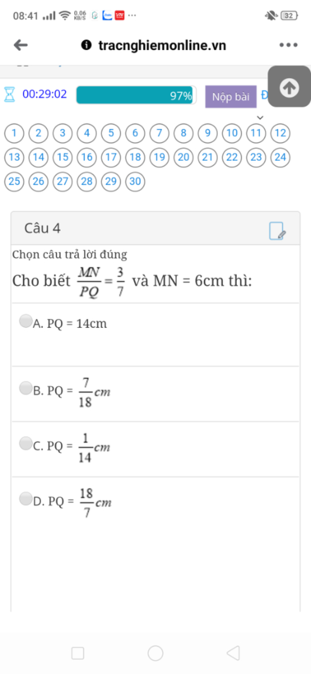Open the three-dot browser menu
The width and height of the screenshot is (311, 674).
(x=288, y=45)
